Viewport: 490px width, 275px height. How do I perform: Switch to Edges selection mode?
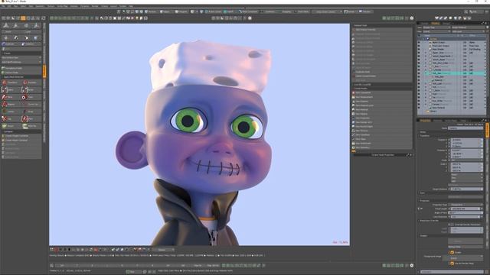click(166, 11)
